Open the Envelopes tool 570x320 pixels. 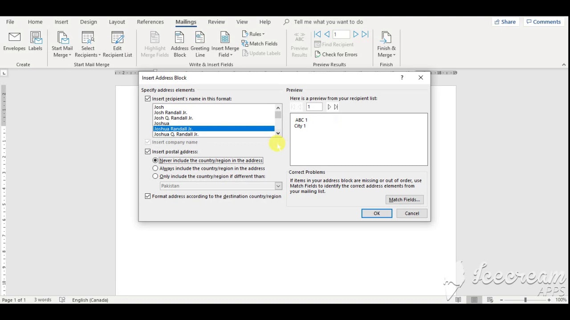(14, 41)
